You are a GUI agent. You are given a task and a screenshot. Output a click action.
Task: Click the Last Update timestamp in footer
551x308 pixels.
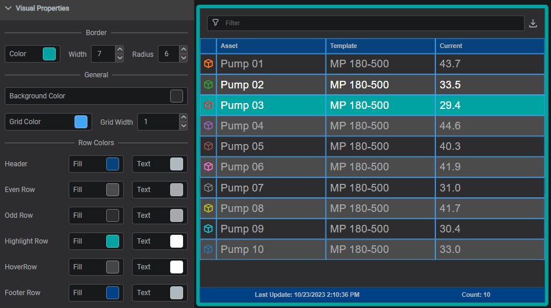coord(307,295)
